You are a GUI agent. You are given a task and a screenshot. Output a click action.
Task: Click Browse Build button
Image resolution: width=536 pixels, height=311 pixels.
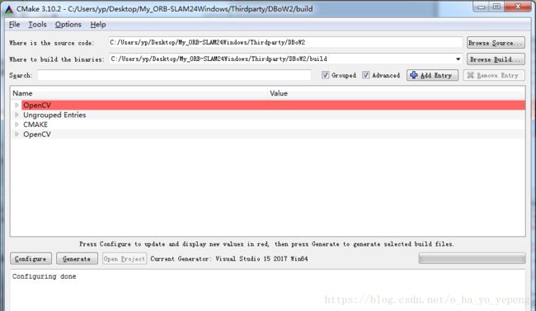(496, 59)
